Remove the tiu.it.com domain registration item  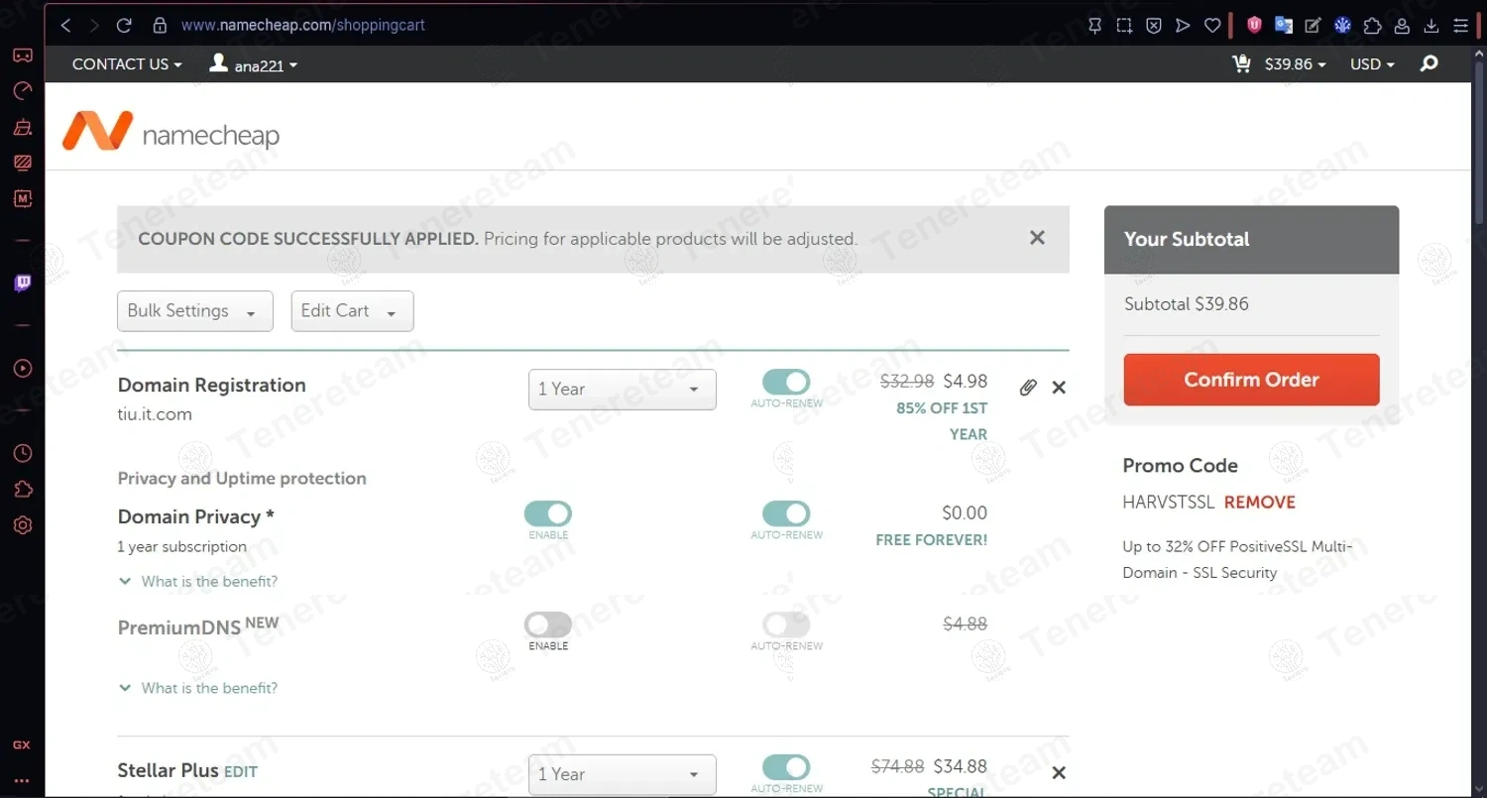click(1059, 388)
